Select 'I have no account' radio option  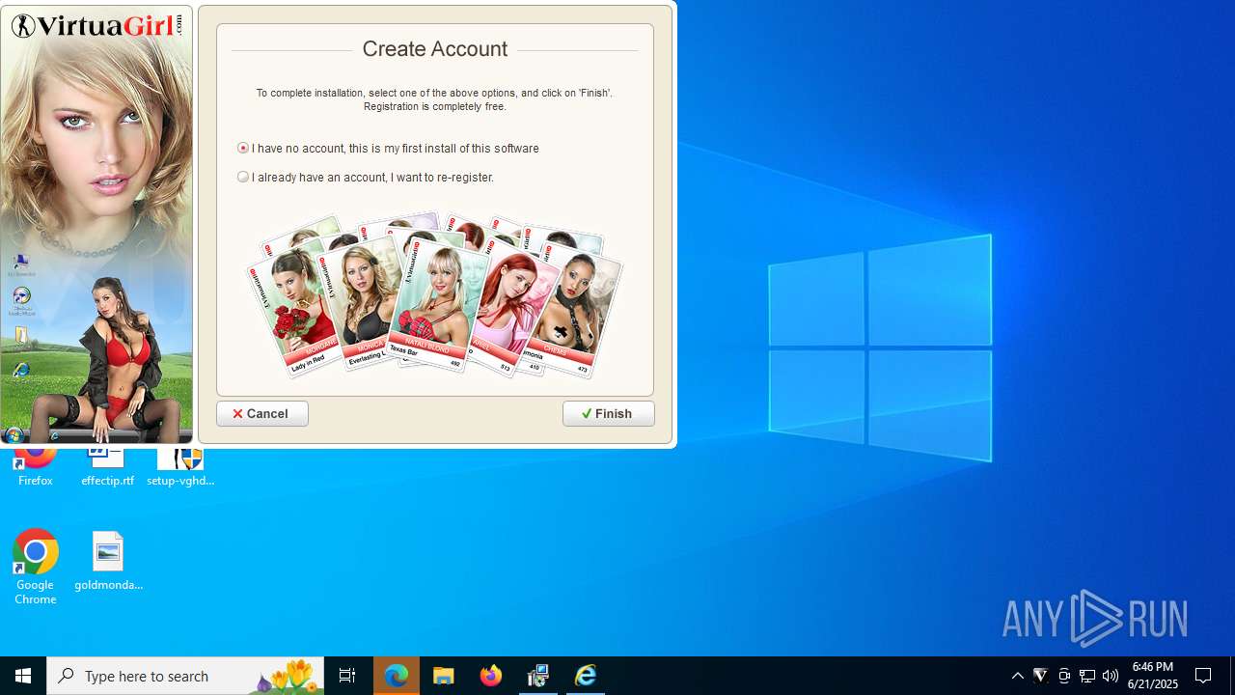coord(243,148)
